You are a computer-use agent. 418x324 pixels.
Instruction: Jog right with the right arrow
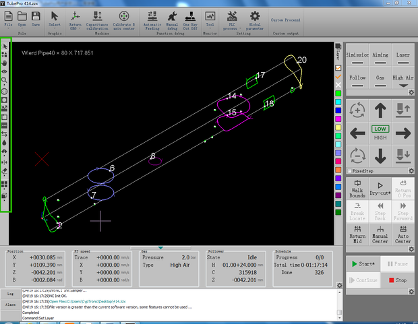(x=403, y=133)
